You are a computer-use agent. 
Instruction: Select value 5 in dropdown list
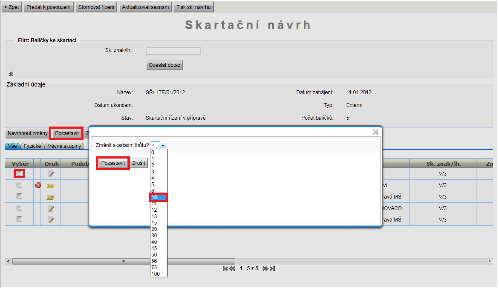click(x=159, y=184)
